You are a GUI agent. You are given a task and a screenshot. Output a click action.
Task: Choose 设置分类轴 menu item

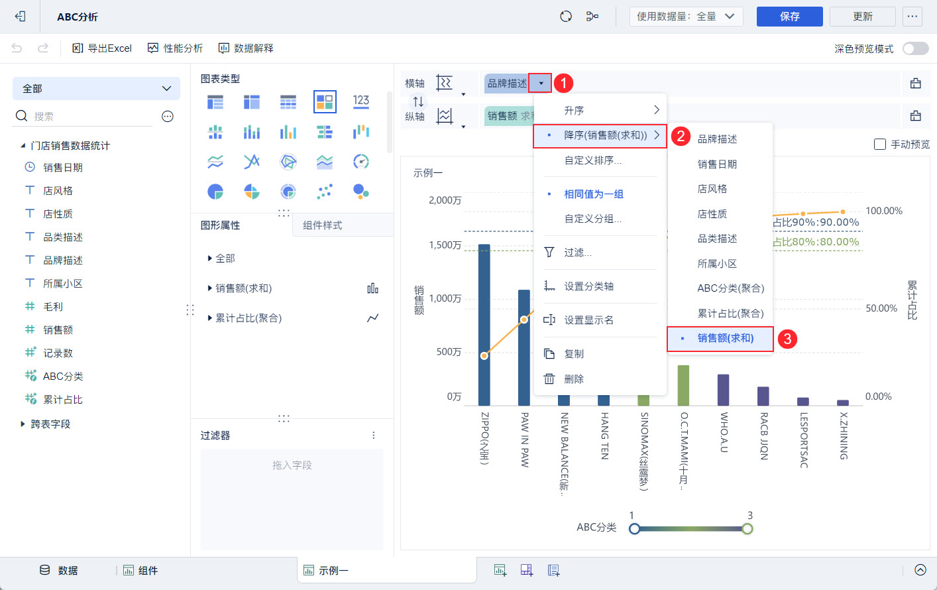600,286
